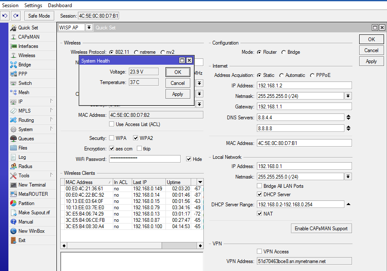The height and width of the screenshot is (271, 387).
Task: Uncheck the NAT checkbox
Action: coord(260,214)
